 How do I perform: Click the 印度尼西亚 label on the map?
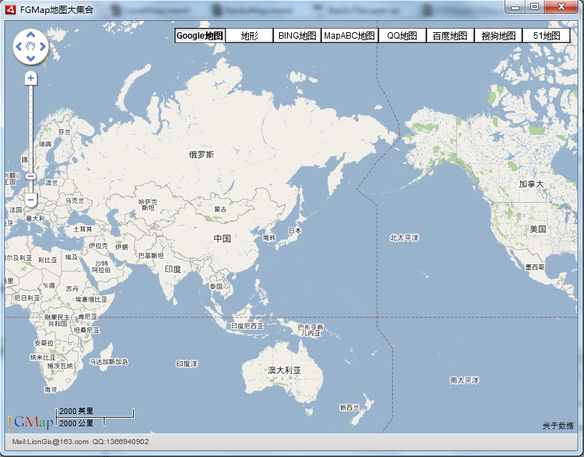point(247,326)
